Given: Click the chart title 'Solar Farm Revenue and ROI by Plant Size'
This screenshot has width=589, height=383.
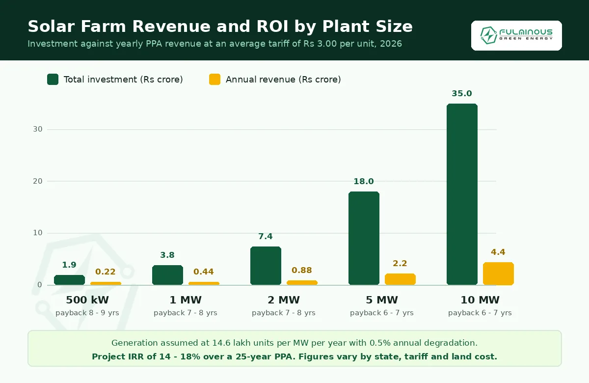Looking at the screenshot, I should click(x=220, y=26).
